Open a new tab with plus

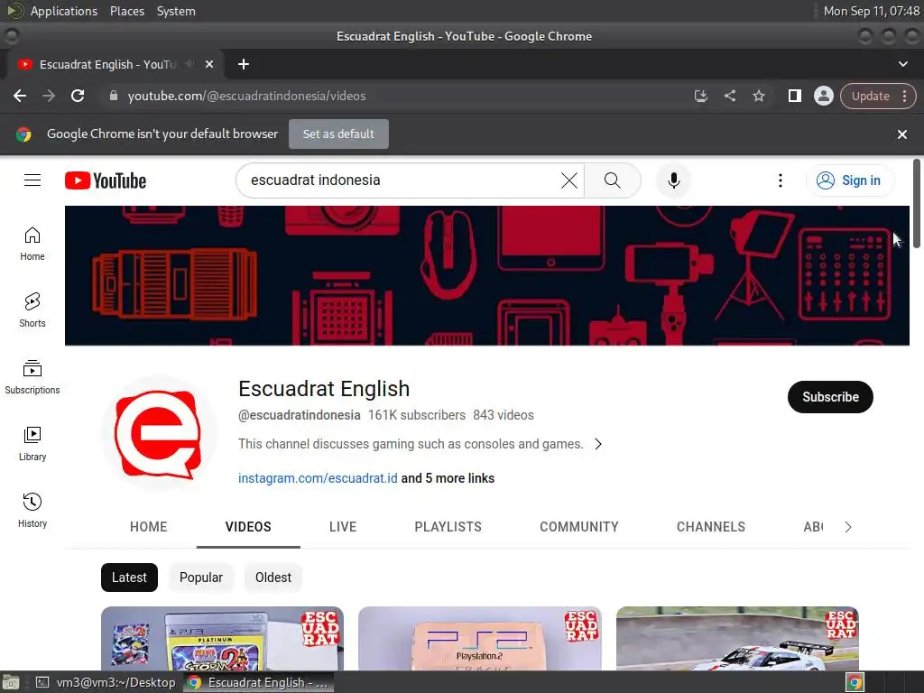tap(244, 64)
